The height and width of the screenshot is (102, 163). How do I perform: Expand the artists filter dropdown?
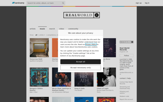pos(42,35)
